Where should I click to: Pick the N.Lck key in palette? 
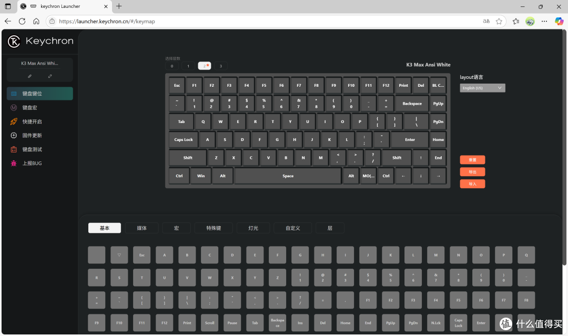[x=436, y=323]
